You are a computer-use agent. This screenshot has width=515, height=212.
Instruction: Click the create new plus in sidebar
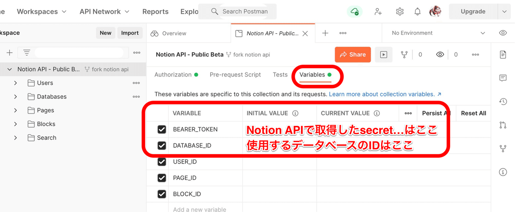click(9, 53)
